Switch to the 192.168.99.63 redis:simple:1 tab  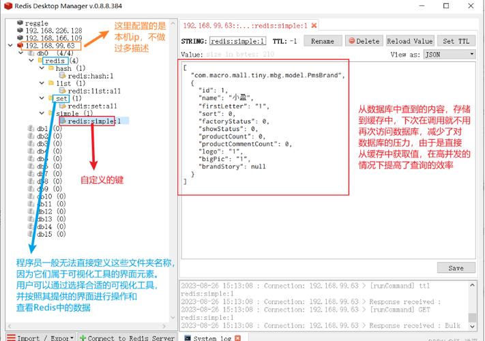click(x=245, y=26)
